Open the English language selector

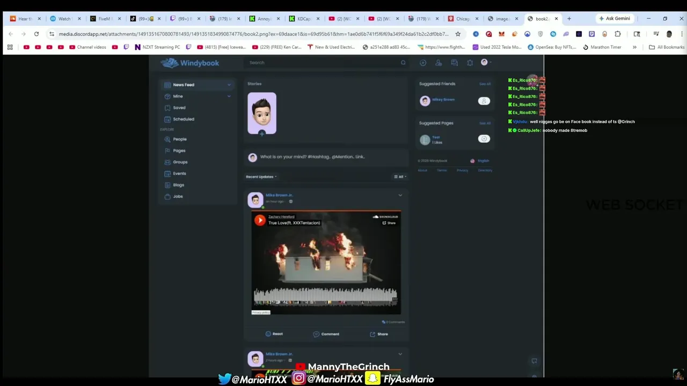tap(480, 161)
